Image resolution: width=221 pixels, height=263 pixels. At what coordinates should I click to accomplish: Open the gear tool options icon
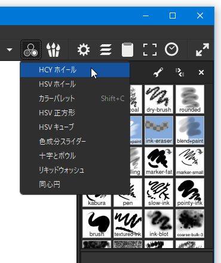(x=84, y=50)
